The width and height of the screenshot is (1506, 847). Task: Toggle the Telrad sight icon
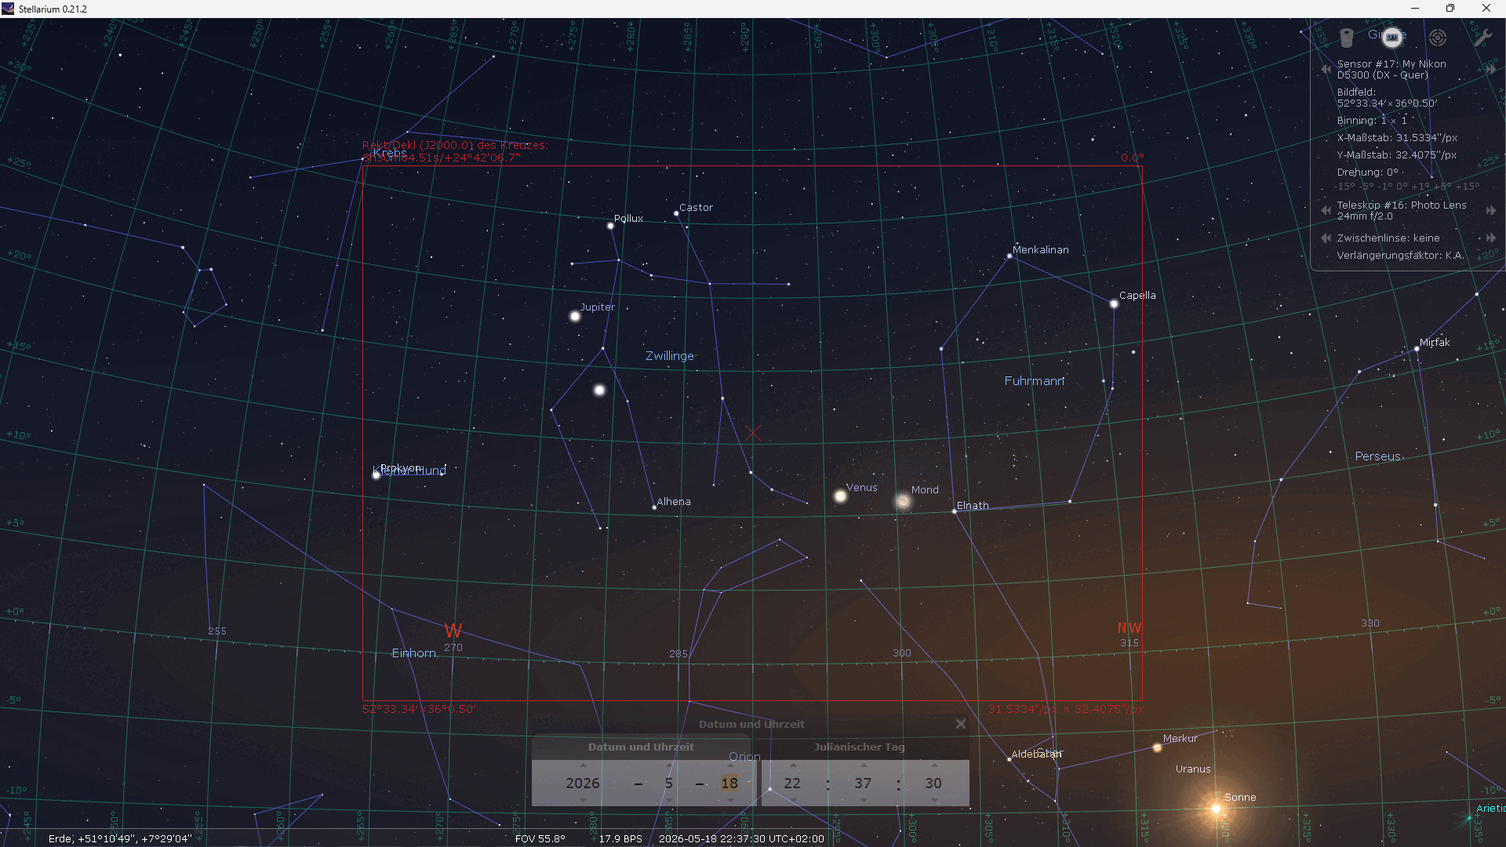(x=1438, y=37)
